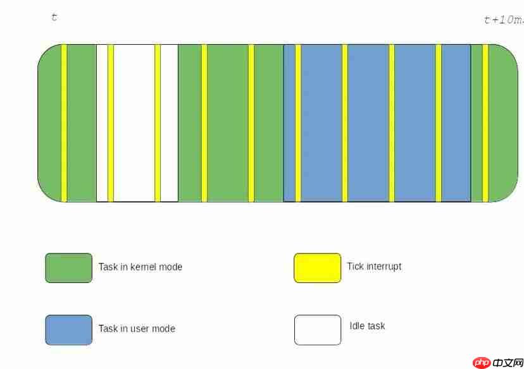Select first yellow tick inside the blue region

coord(298,123)
